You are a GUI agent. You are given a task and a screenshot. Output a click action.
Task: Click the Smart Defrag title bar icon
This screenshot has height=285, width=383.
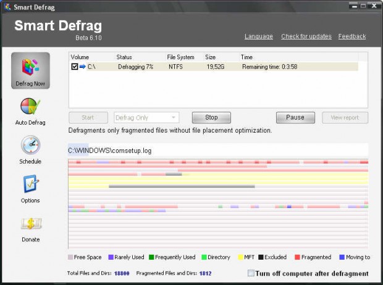click(x=7, y=7)
